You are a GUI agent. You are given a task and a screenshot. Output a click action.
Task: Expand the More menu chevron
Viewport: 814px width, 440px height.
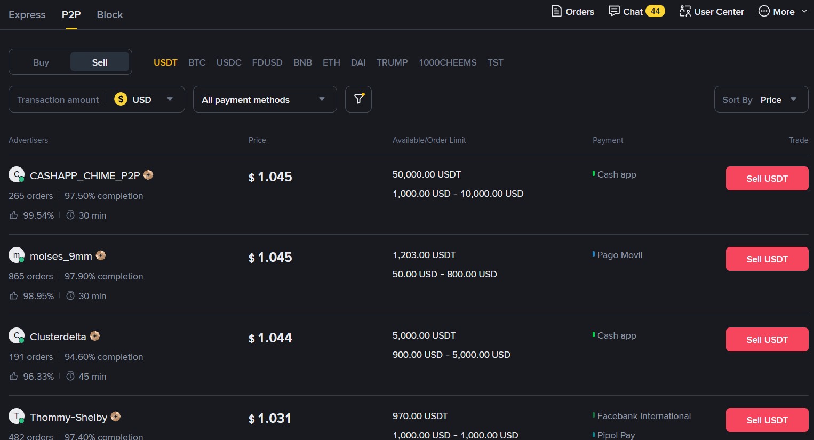point(804,11)
